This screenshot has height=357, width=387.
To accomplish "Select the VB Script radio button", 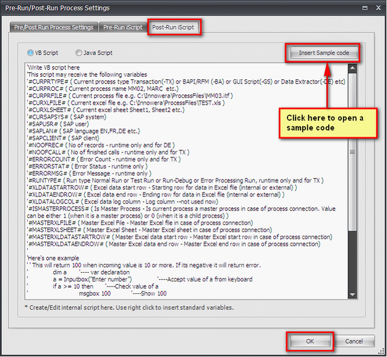I will point(31,53).
